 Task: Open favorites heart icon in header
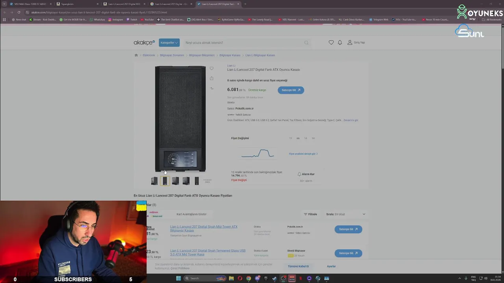coord(331,42)
